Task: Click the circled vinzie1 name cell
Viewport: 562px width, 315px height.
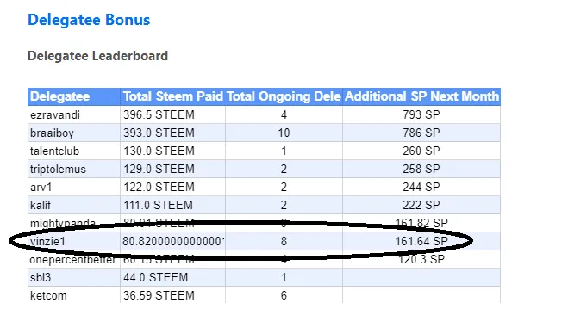Action: (74, 241)
